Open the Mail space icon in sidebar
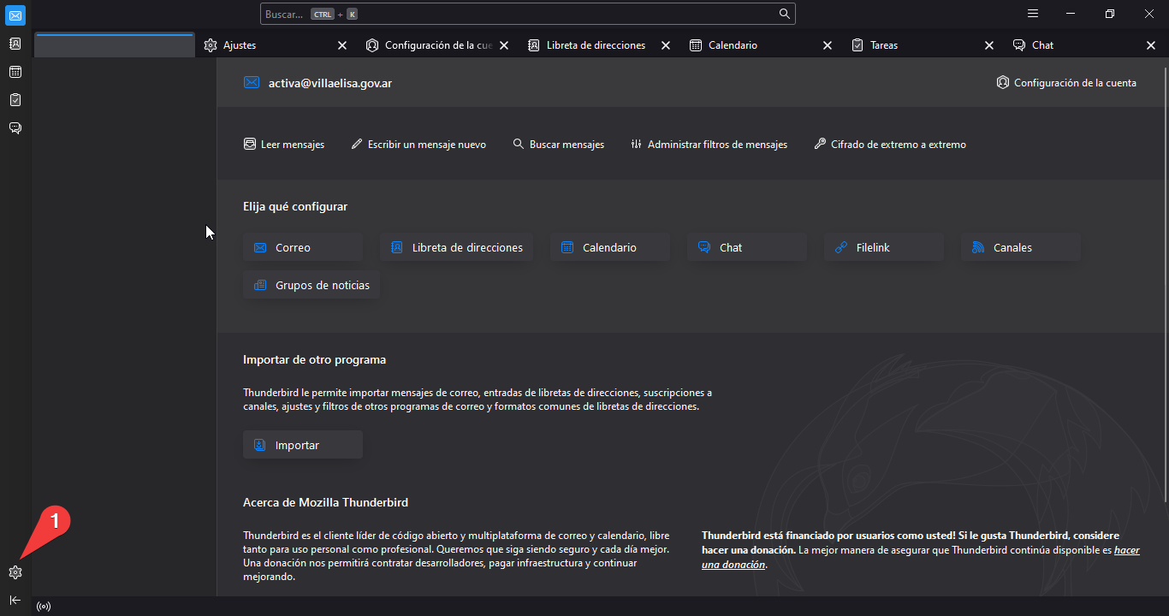This screenshot has height=616, width=1169. 15,15
